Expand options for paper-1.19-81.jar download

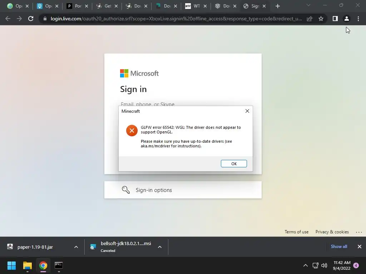click(76, 247)
